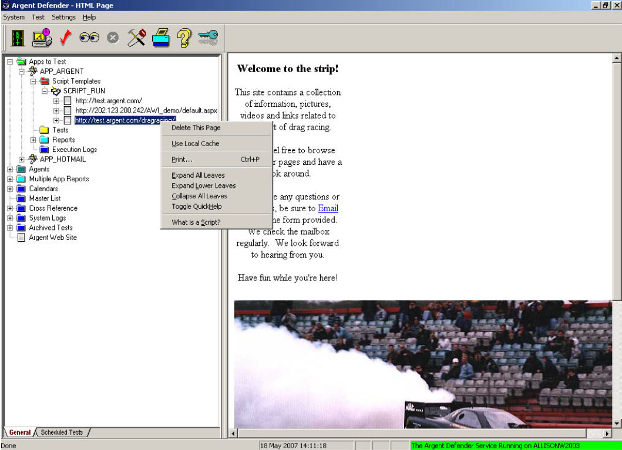Click the grey circled X stop icon
The image size is (622, 450).
pyautogui.click(x=112, y=38)
